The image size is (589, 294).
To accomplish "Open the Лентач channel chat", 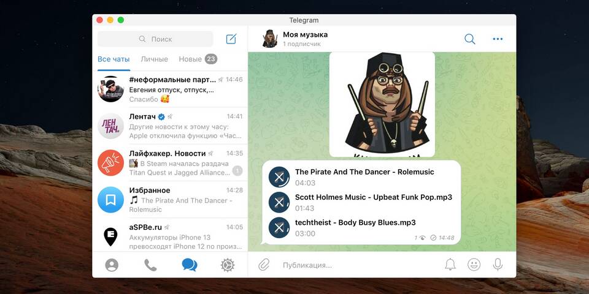I will tap(170, 126).
